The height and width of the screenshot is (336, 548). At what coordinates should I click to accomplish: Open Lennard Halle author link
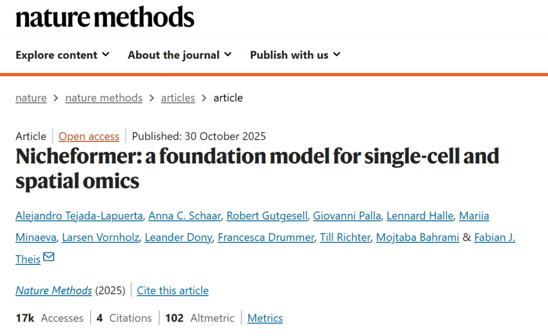[x=420, y=216]
